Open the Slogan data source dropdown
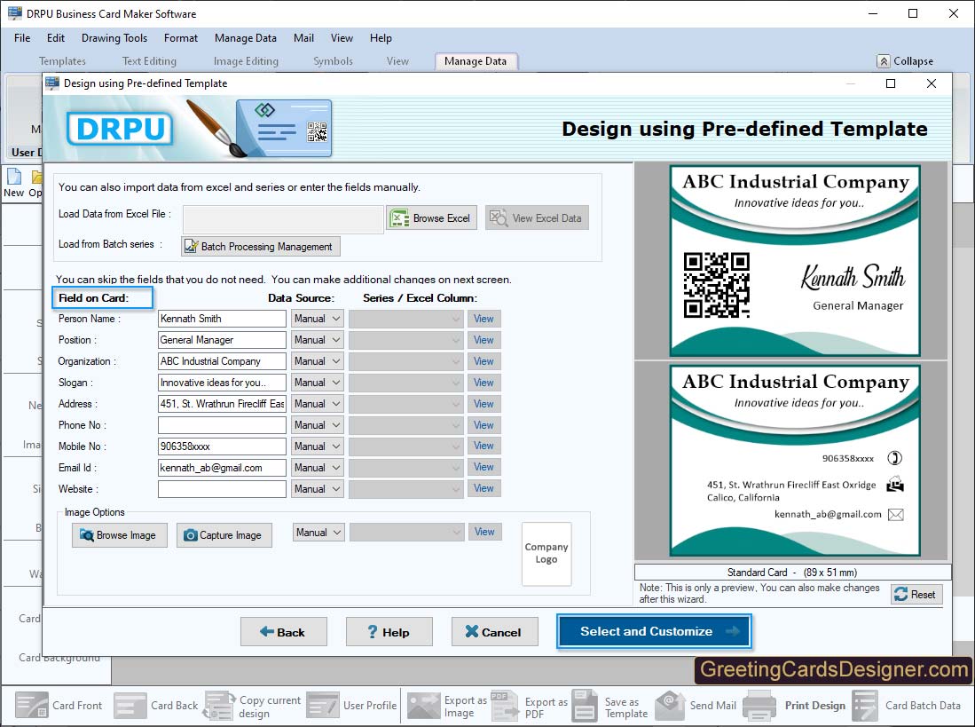975x727 pixels. [x=317, y=383]
